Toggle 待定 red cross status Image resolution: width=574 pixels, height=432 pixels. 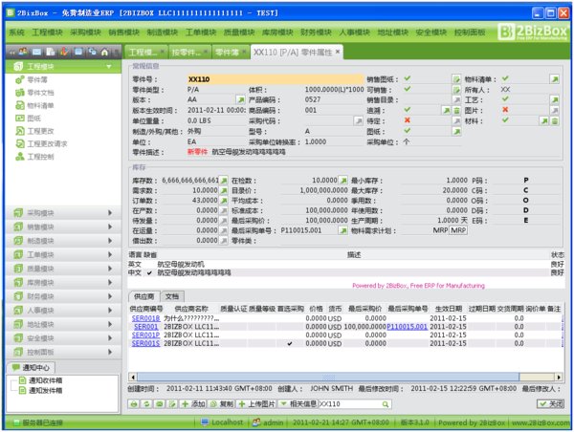pos(408,120)
